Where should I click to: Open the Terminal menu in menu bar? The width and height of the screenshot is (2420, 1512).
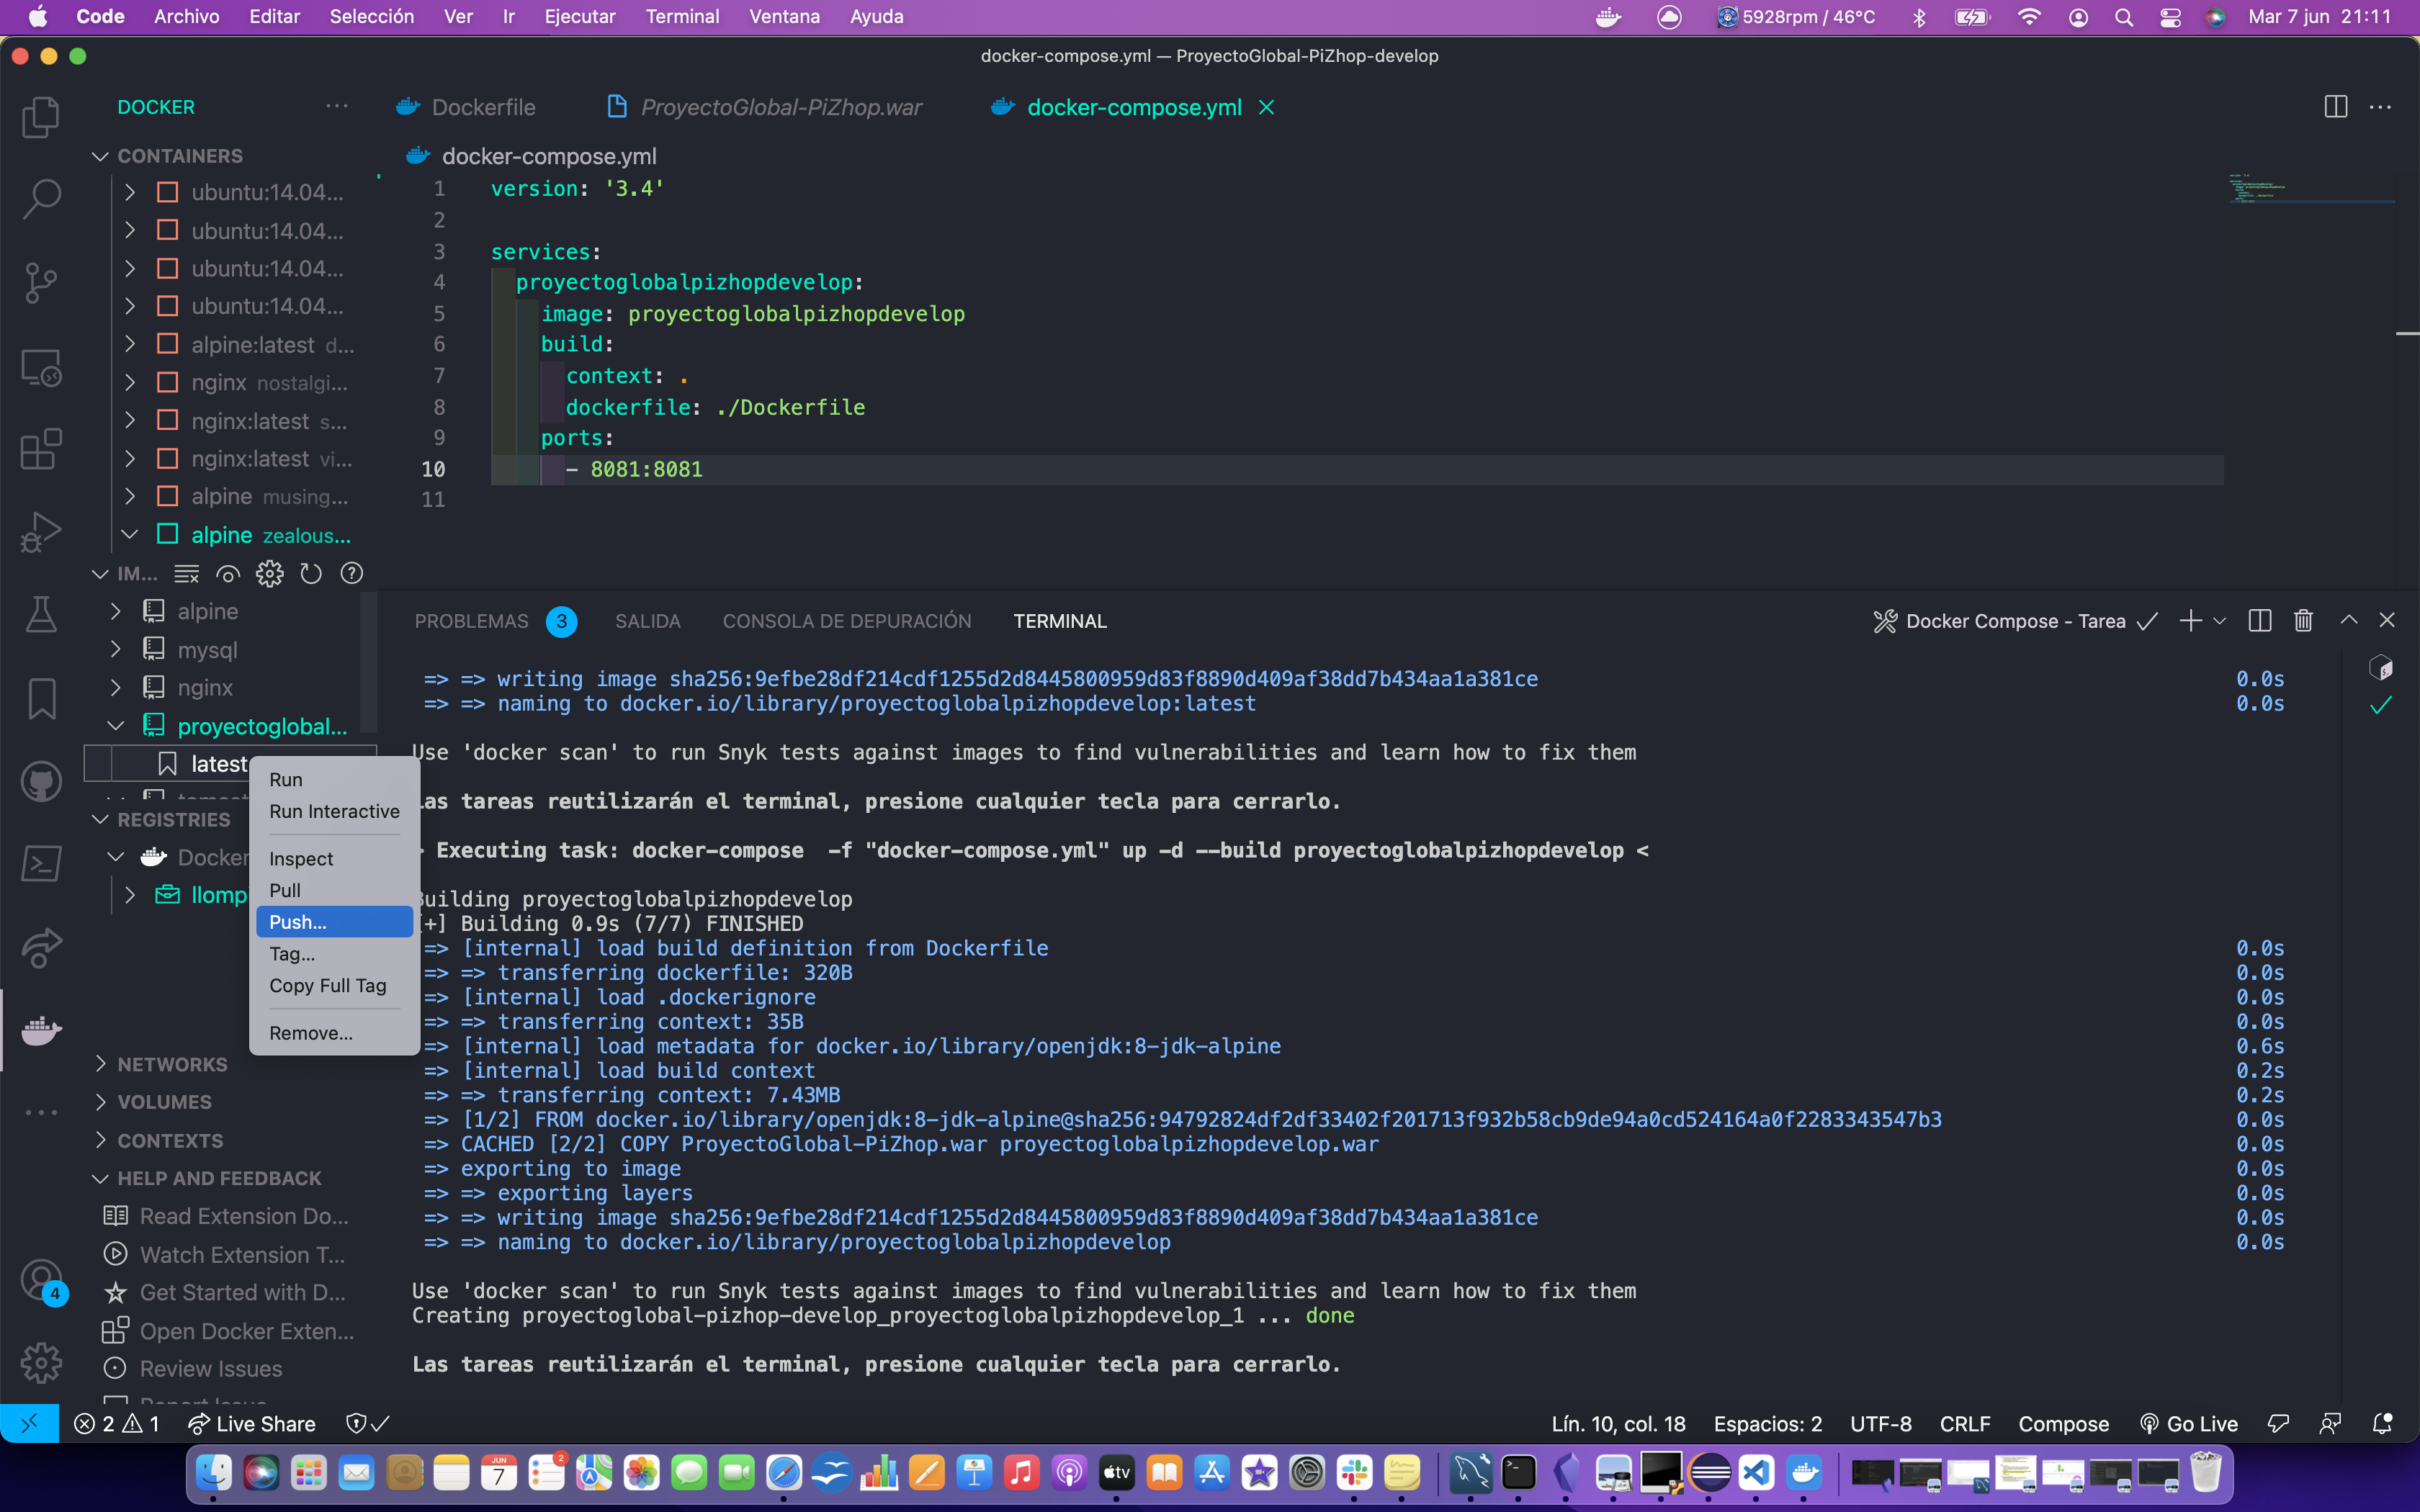click(682, 16)
